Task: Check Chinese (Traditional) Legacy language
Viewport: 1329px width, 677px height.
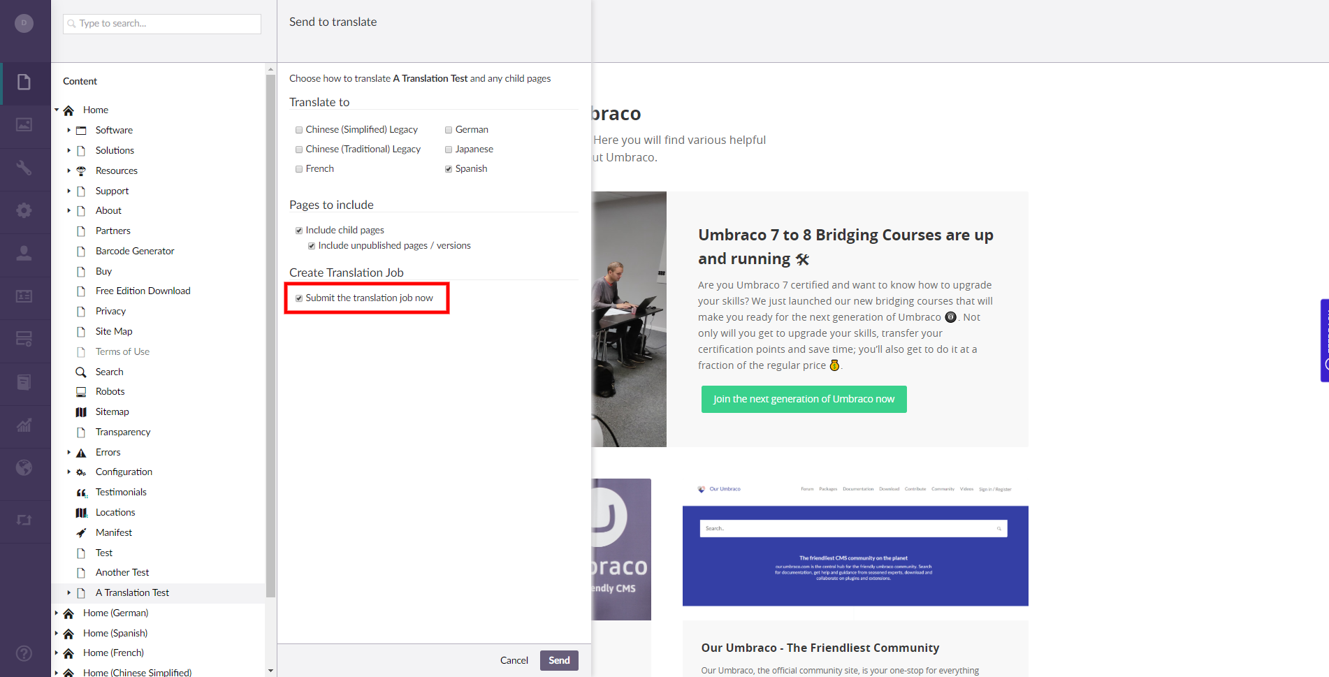Action: 299,150
